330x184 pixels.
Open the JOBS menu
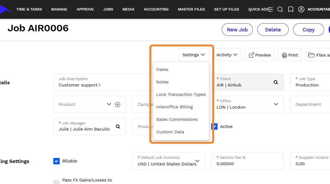tap(108, 9)
